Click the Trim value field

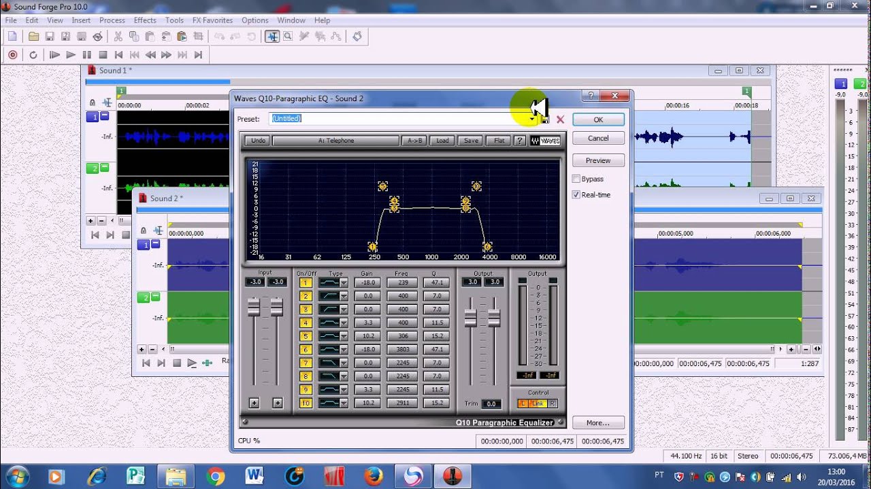tap(491, 403)
